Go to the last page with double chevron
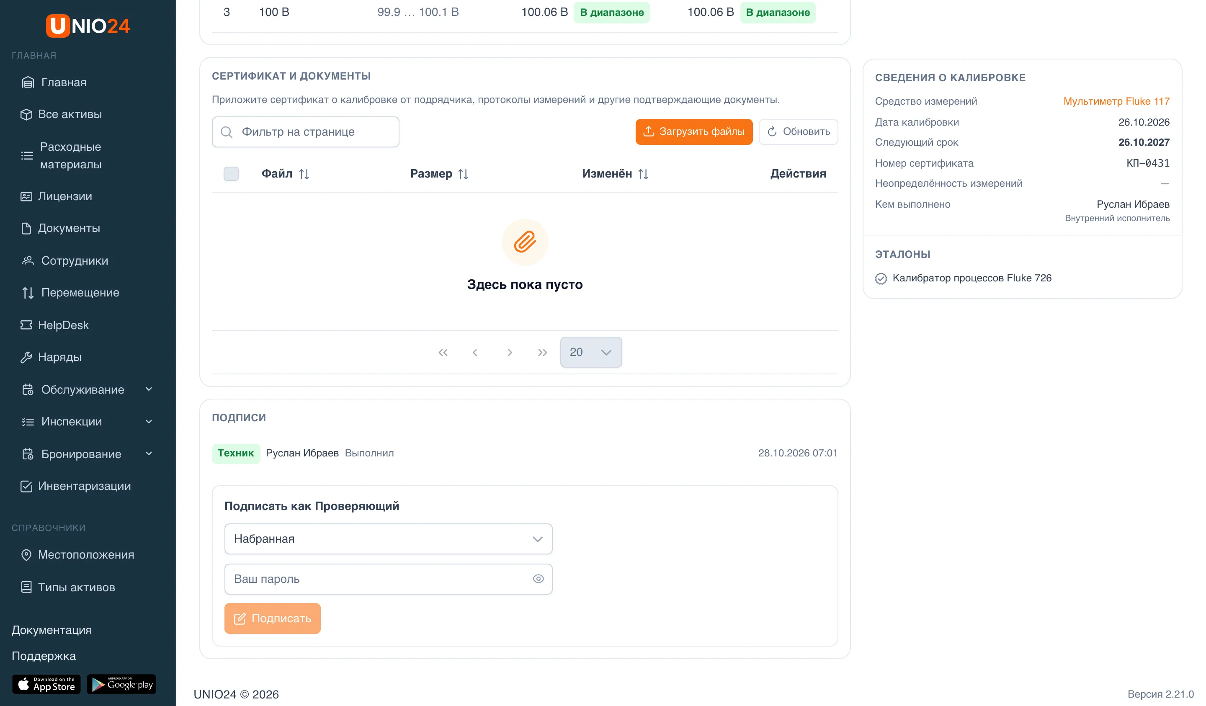Screen dimensions: 1206x706 point(542,352)
